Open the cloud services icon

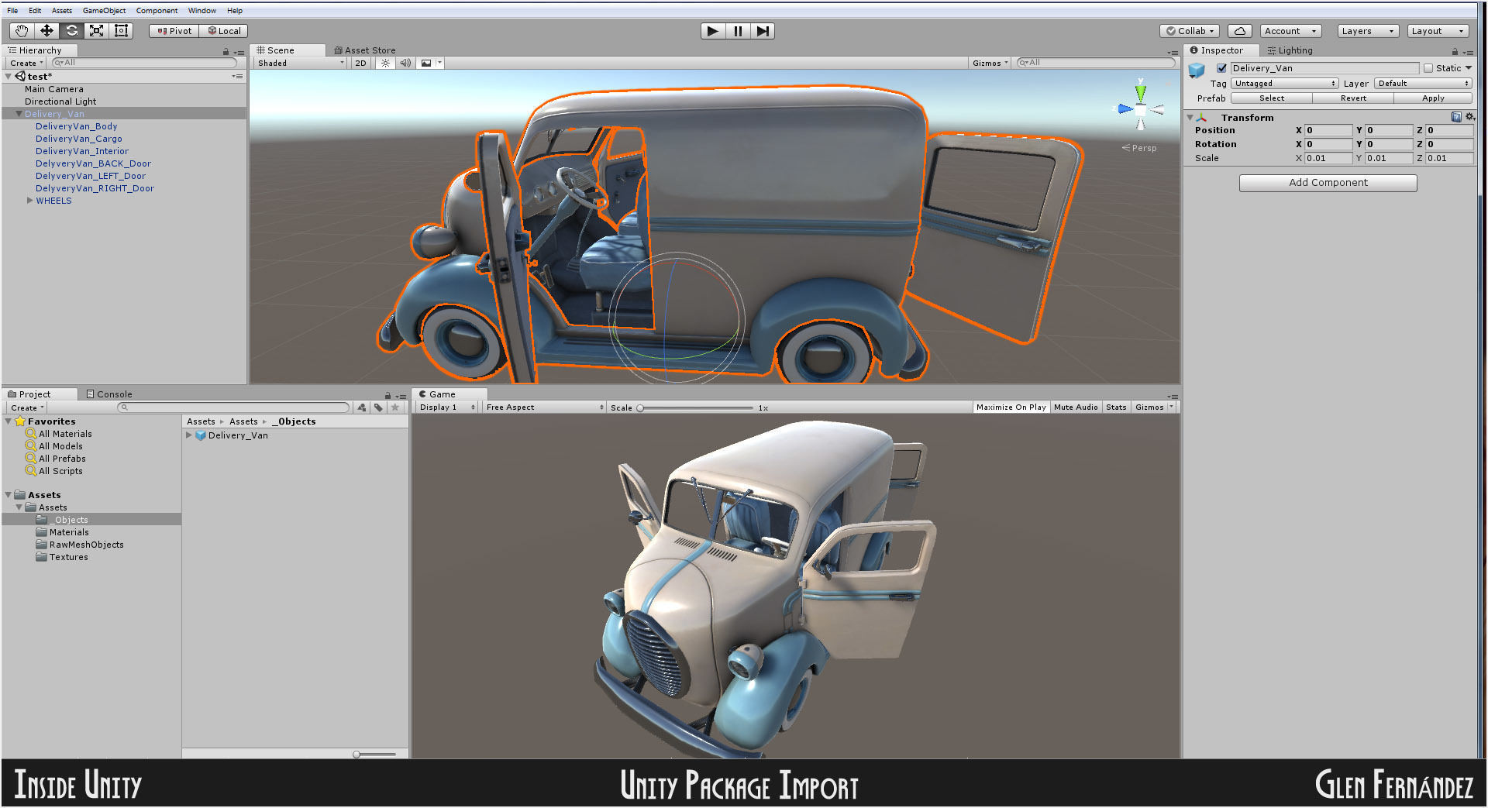[1240, 31]
